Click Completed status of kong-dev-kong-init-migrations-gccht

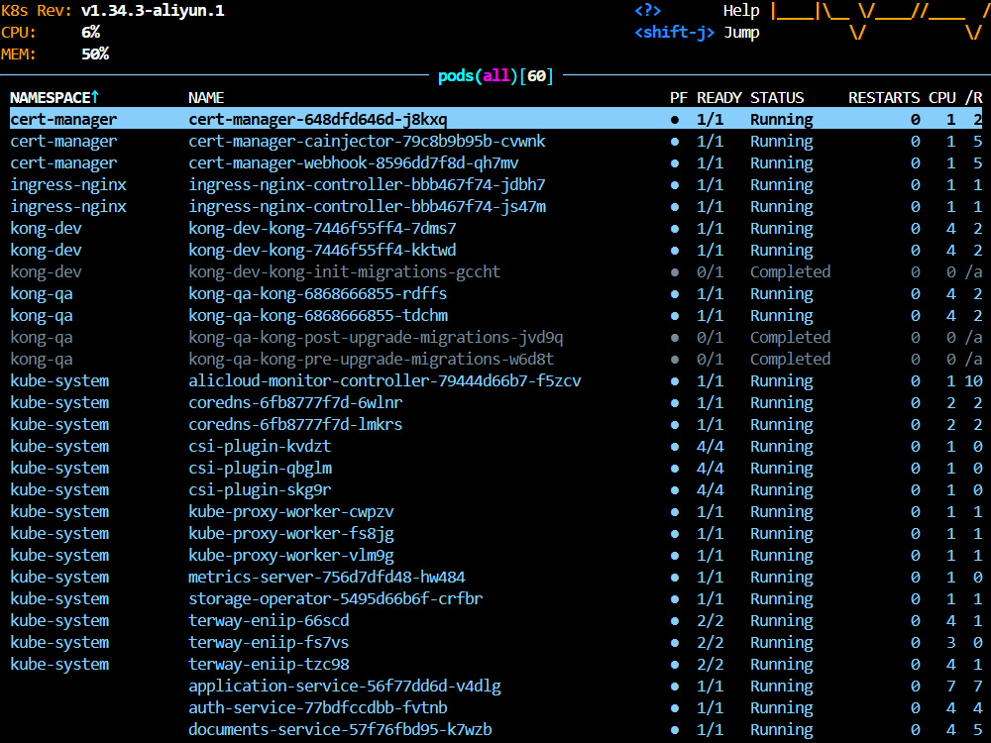(x=790, y=271)
